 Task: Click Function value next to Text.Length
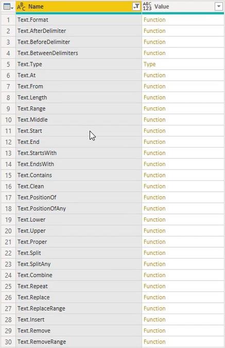click(x=154, y=98)
